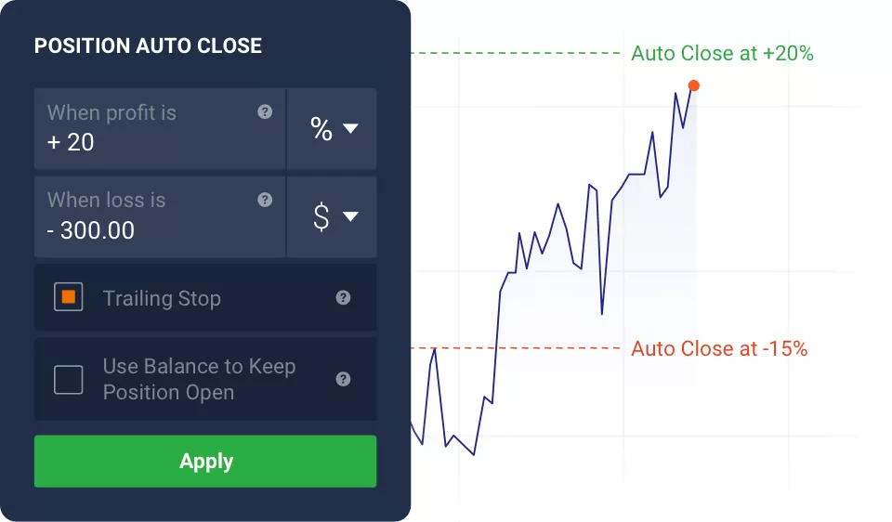Screen dimensions: 892x522
Task: Click help icon beside 'When loss is'
Action: [x=265, y=200]
